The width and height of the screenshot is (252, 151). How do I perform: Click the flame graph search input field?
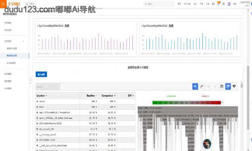48,87
